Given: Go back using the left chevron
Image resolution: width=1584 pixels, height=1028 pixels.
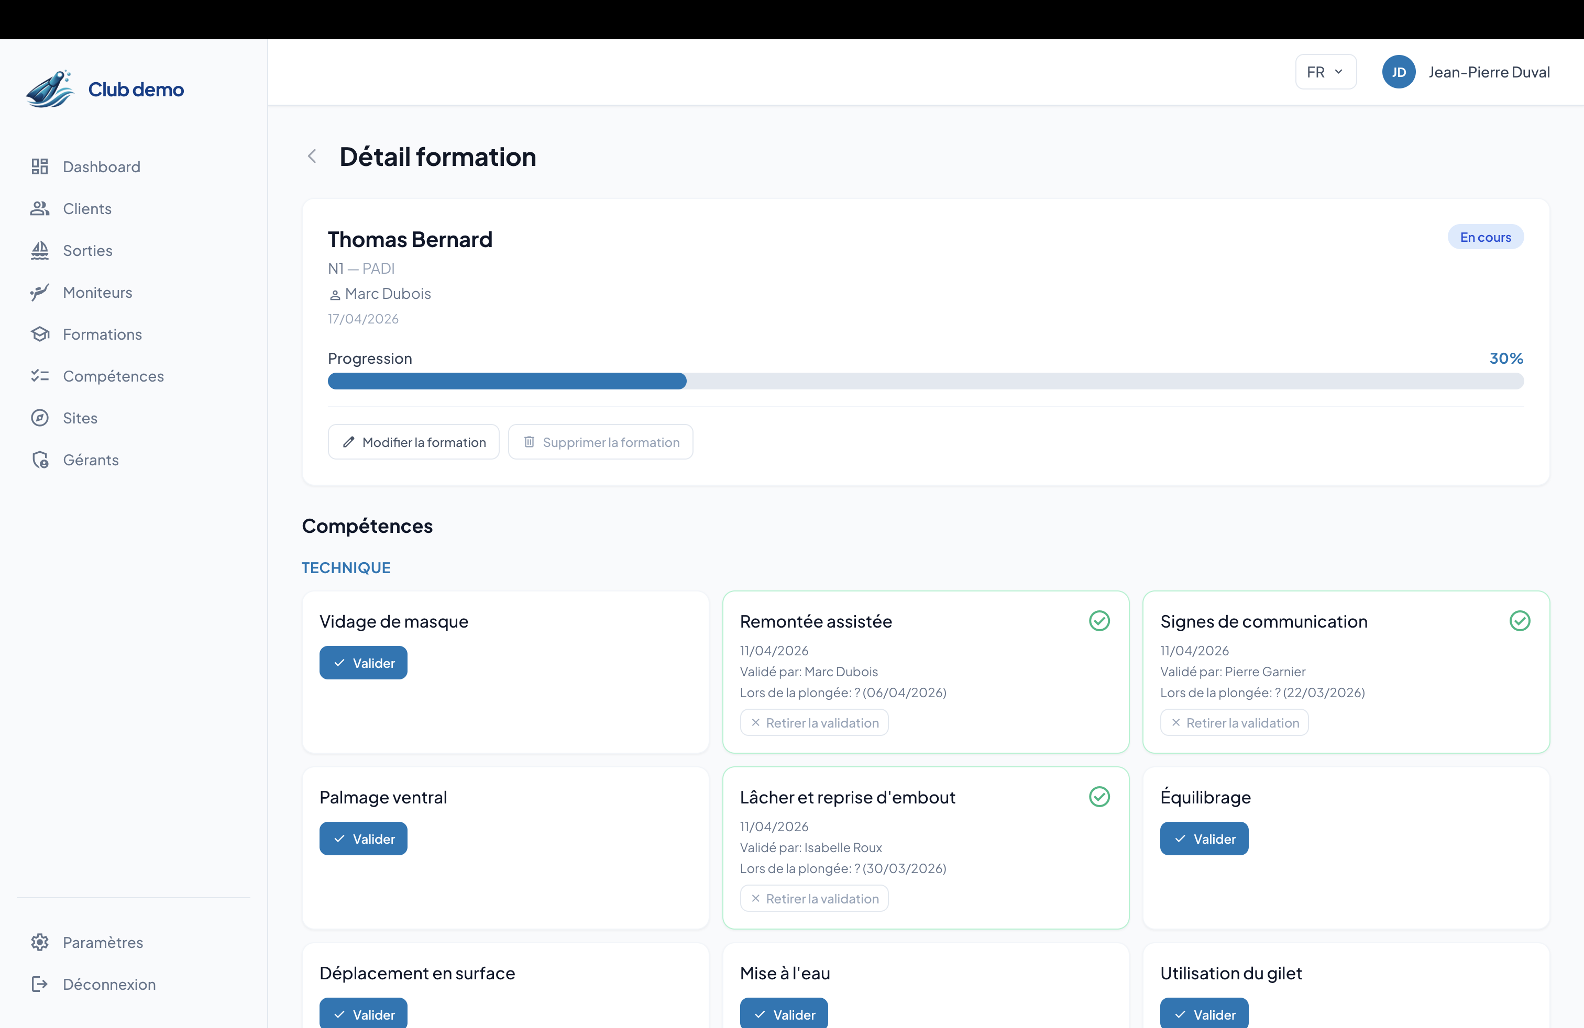Looking at the screenshot, I should (312, 157).
